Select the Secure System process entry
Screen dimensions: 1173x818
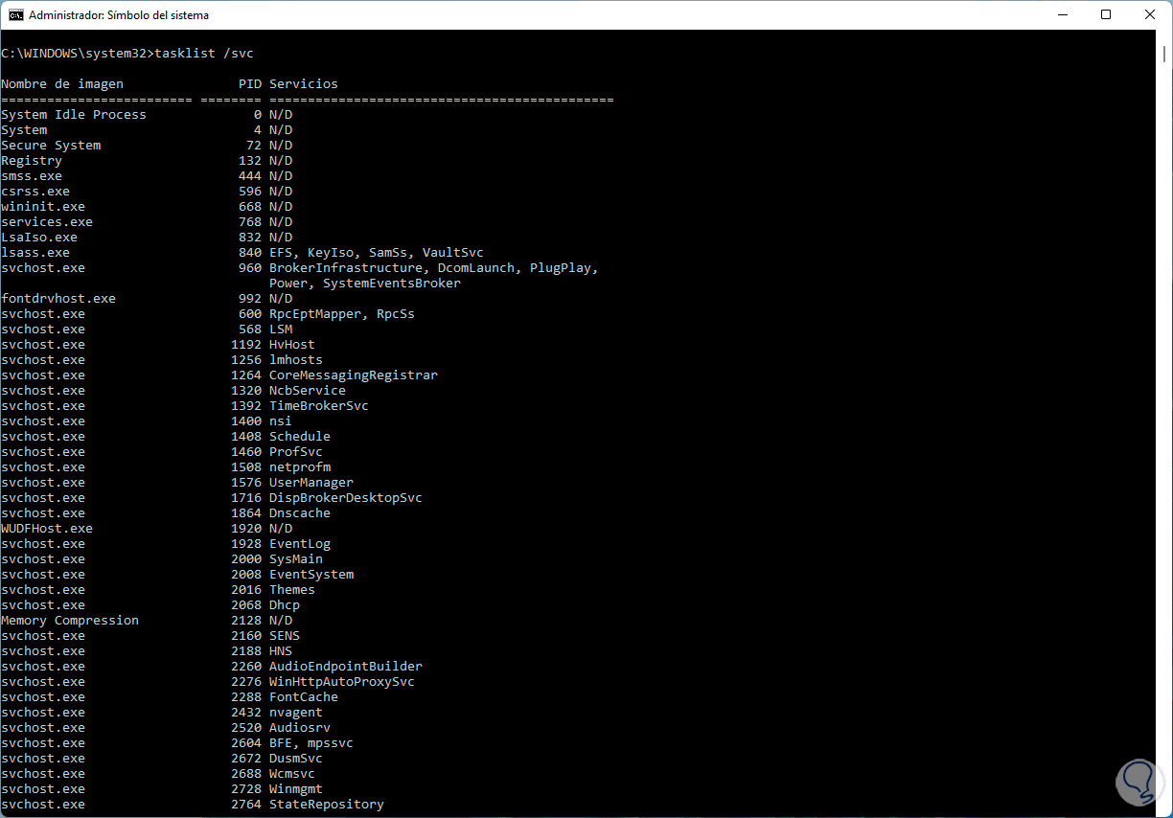point(51,145)
